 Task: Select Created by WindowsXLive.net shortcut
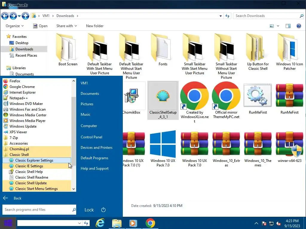click(x=195, y=102)
